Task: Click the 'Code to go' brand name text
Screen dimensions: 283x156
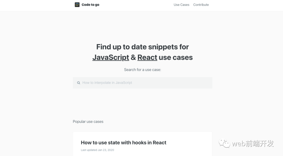Action: [x=90, y=5]
